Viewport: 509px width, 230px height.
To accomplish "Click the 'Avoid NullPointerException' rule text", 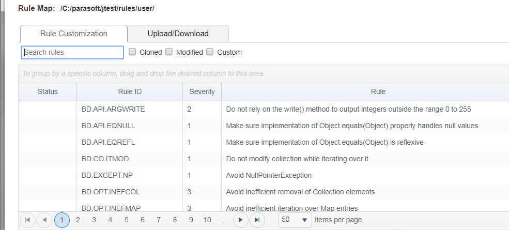I will tap(269, 175).
